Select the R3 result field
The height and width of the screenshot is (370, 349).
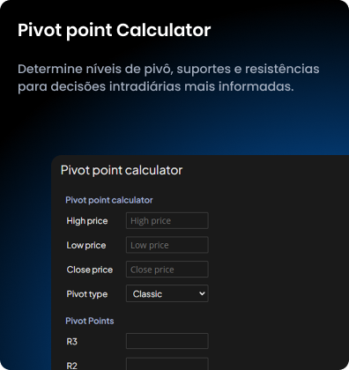167,341
